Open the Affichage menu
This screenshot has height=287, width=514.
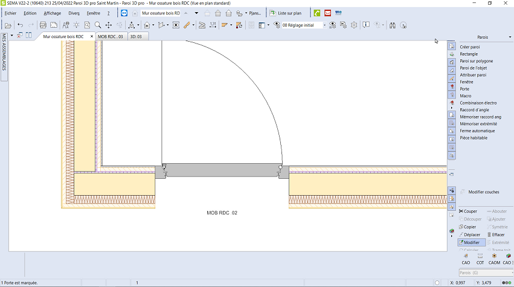[x=52, y=13]
